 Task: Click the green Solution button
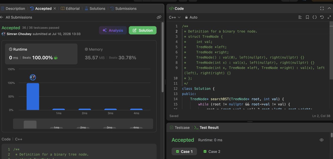143,30
